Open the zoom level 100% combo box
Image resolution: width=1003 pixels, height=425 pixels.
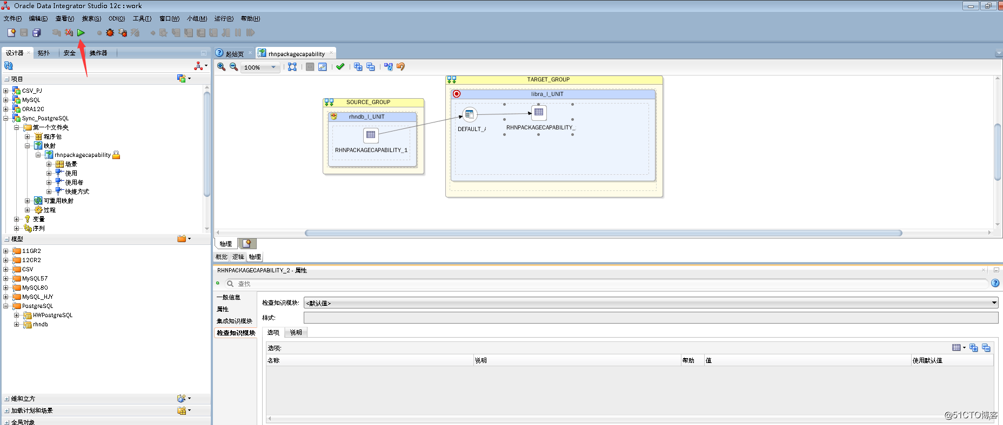(260, 67)
